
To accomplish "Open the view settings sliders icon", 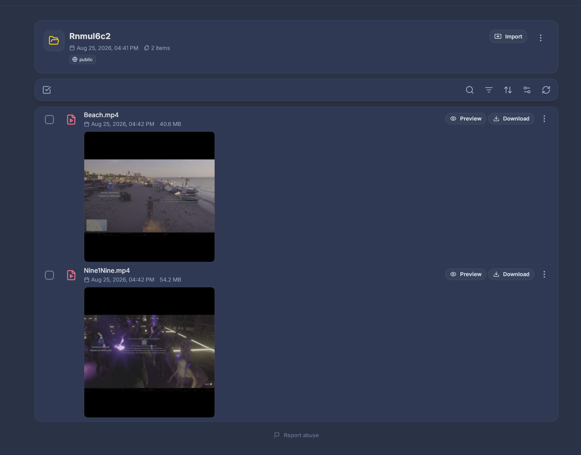I will coord(527,90).
